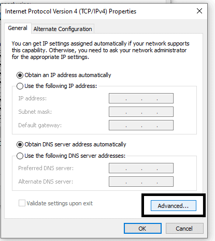Select Use the following DNS server addresses

20,156
